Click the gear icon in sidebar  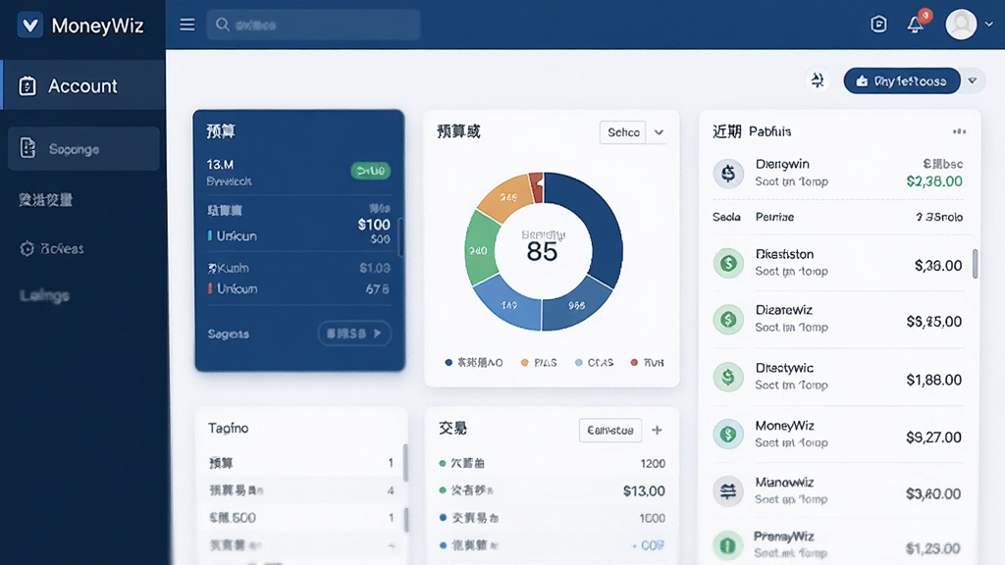(x=26, y=248)
